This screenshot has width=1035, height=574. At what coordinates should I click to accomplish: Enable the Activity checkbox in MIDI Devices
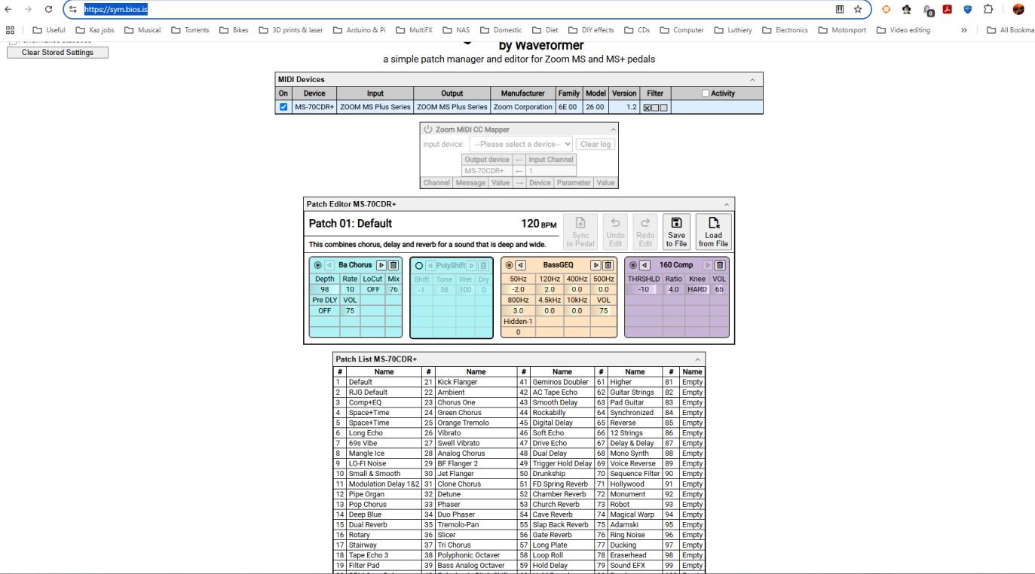pyautogui.click(x=706, y=93)
